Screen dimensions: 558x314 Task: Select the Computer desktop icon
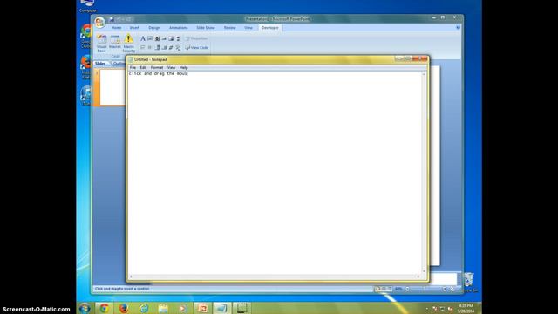click(87, 6)
